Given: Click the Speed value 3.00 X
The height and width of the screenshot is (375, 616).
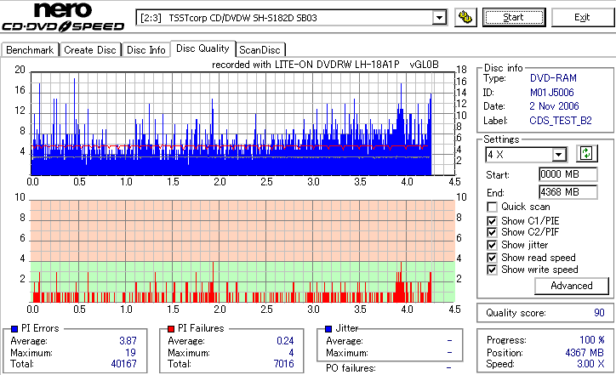Looking at the screenshot, I should pos(590,364).
